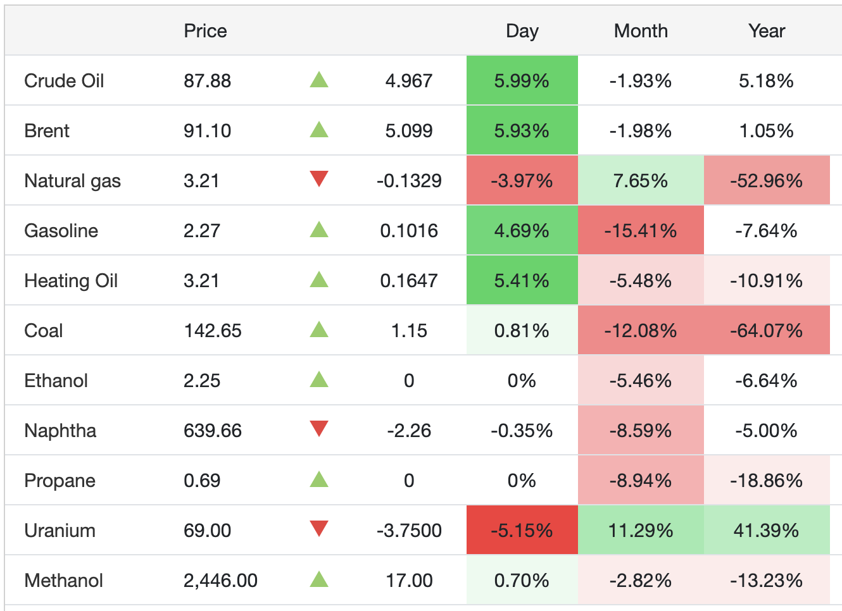Viewport: 842px width, 611px height.
Task: Open the Methanol commodity link
Action: coord(63,581)
